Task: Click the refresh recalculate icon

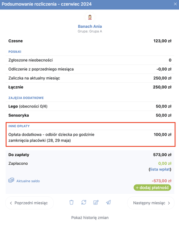Action: (84, 202)
